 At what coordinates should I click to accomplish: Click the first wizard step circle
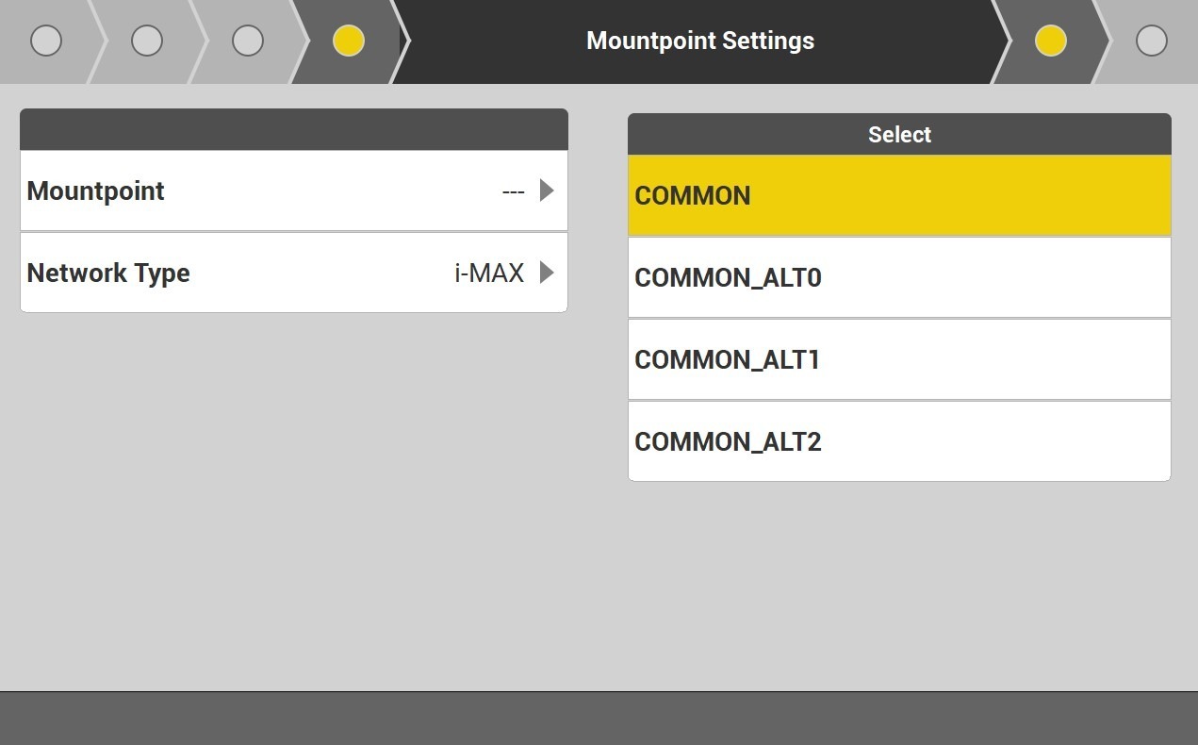pos(46,41)
